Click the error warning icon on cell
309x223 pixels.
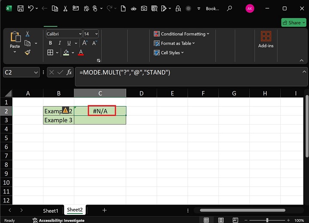point(65,110)
